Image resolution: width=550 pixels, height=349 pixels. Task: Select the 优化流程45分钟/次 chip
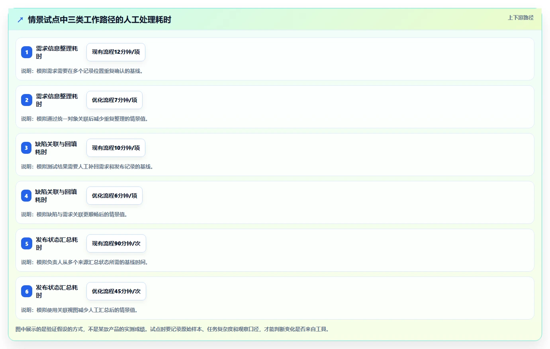pos(116,291)
